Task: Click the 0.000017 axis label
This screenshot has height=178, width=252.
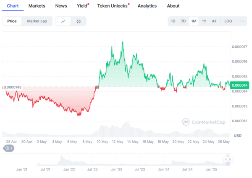Action: [239, 47]
